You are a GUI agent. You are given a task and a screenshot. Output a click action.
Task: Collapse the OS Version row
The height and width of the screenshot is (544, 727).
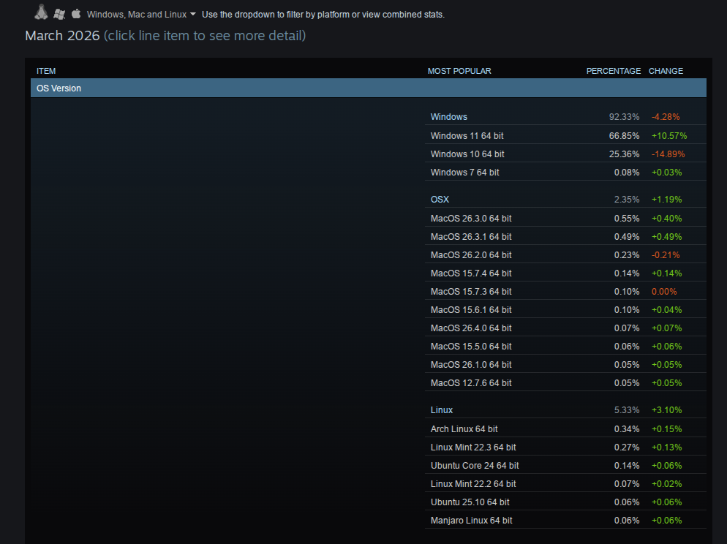tap(368, 88)
